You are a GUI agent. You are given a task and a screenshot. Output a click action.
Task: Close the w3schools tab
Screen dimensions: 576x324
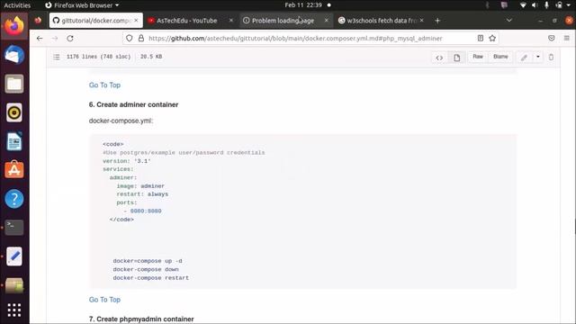coord(421,21)
